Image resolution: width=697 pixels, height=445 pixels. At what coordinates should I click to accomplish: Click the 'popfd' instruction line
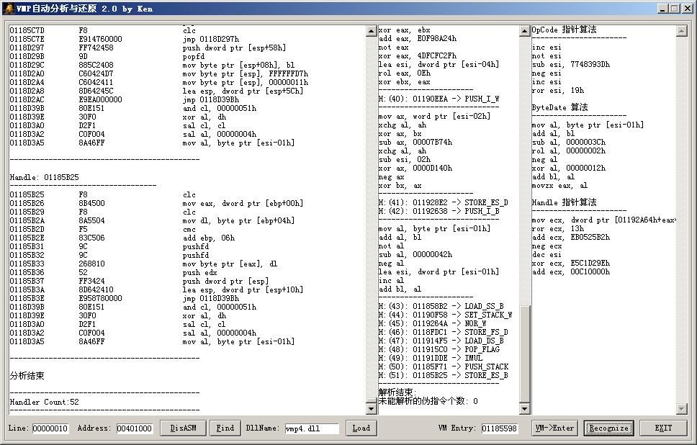point(194,56)
